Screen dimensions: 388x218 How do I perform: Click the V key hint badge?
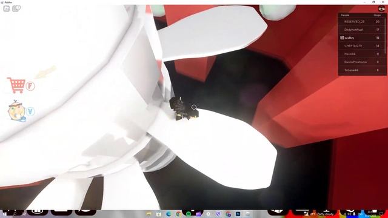[30, 111]
